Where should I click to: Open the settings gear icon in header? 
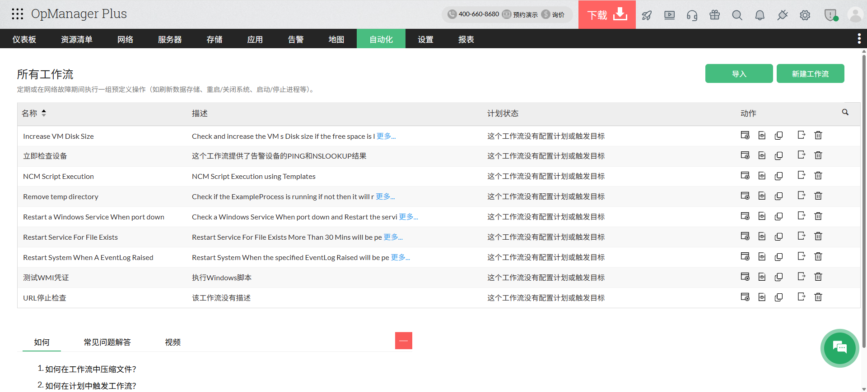[x=805, y=15]
